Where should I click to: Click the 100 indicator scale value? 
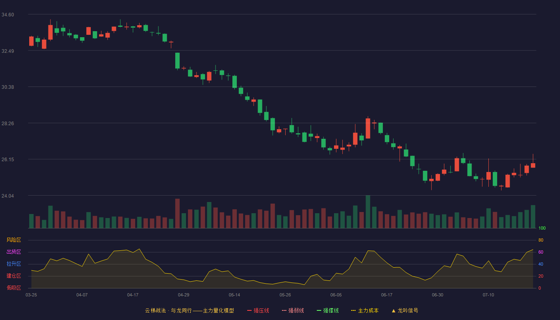[542, 228]
